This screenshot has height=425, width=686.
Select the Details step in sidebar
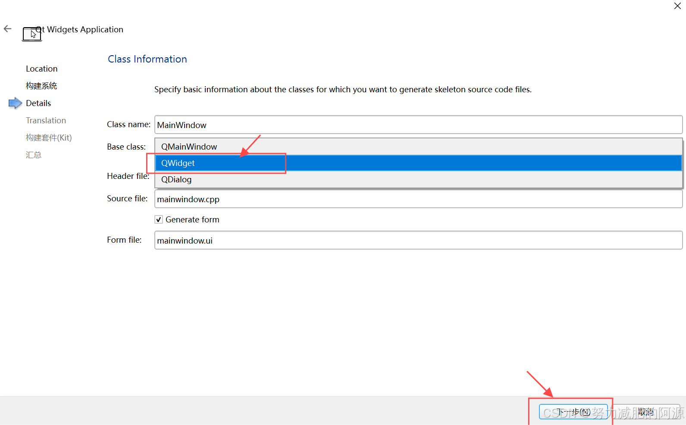click(x=38, y=103)
